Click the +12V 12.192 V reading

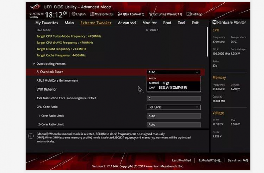coord(218,124)
